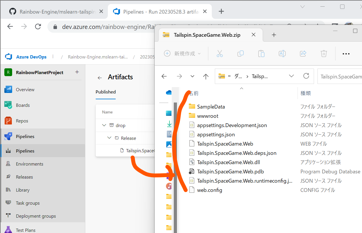Viewport: 362px width, 233px height.
Task: Select the Pipelines section header rocket icon
Action: coord(8,136)
